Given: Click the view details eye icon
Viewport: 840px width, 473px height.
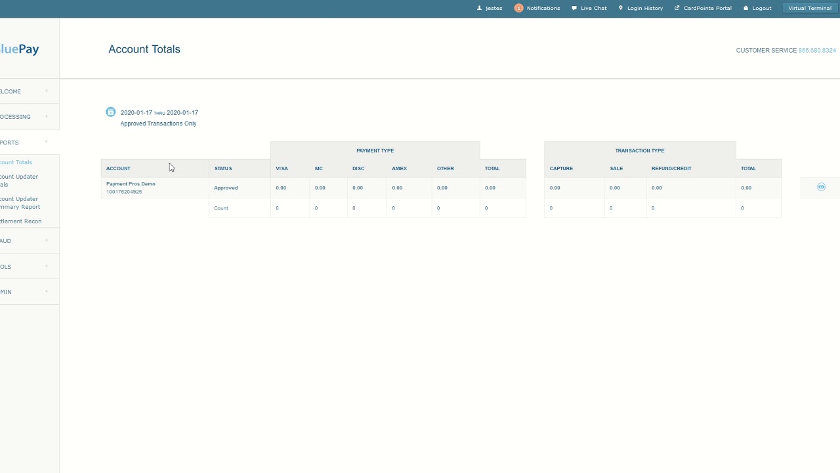Looking at the screenshot, I should (821, 187).
